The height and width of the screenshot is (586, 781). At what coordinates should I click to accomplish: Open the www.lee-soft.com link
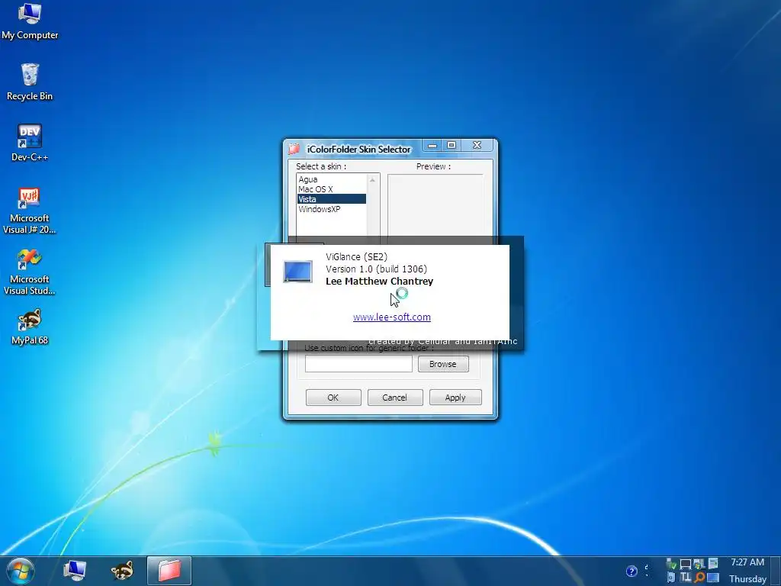point(391,317)
